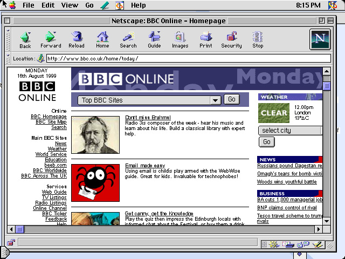Click the menu bar clock showing 8:15 PM
This screenshot has width=345, height=259.
[308, 5]
